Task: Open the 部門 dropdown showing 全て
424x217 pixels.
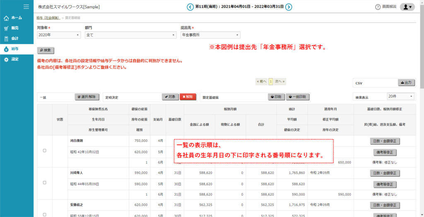Action: point(130,35)
